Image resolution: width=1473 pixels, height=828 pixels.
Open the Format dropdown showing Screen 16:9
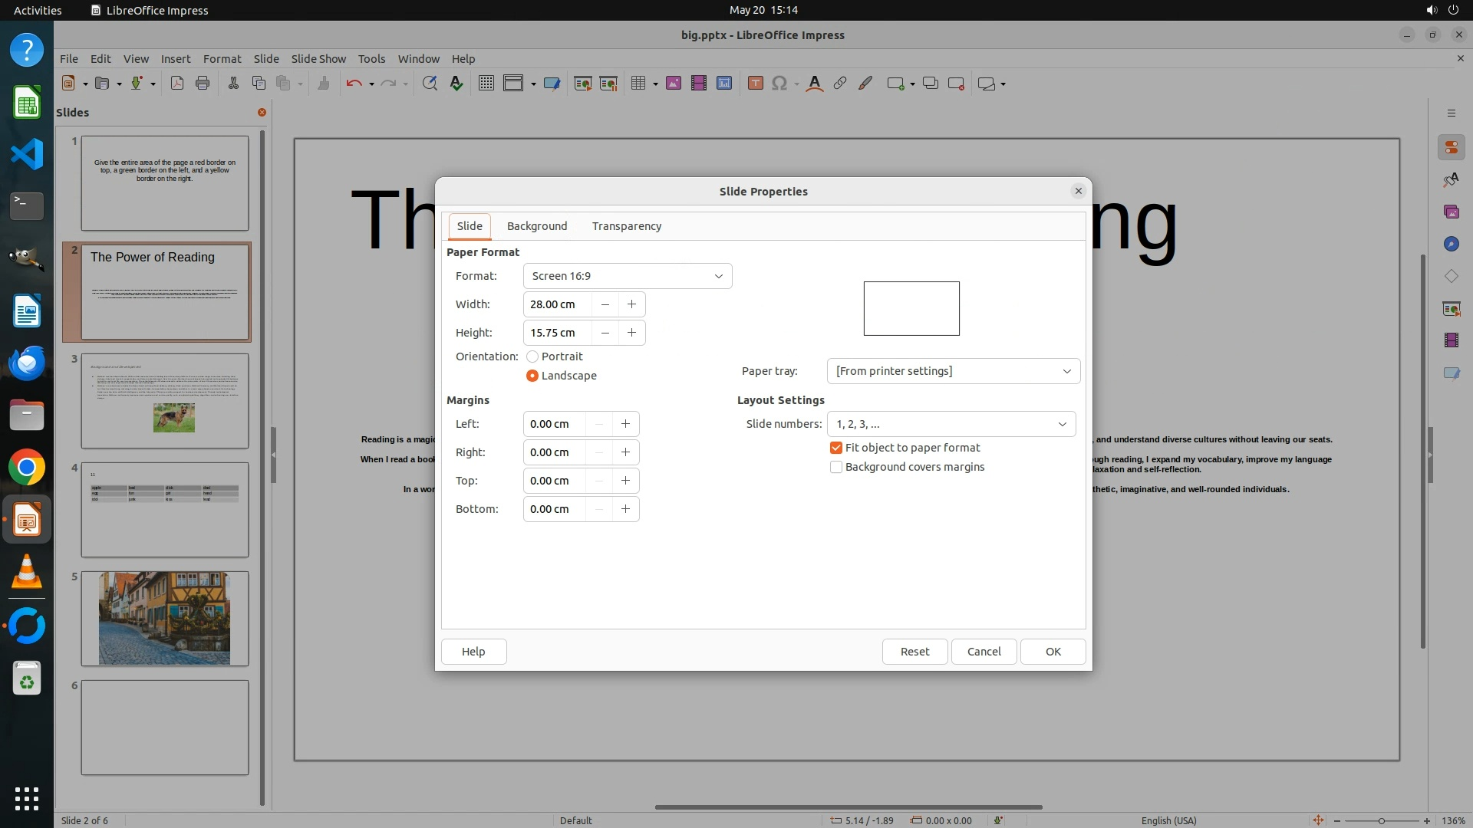[x=627, y=276]
